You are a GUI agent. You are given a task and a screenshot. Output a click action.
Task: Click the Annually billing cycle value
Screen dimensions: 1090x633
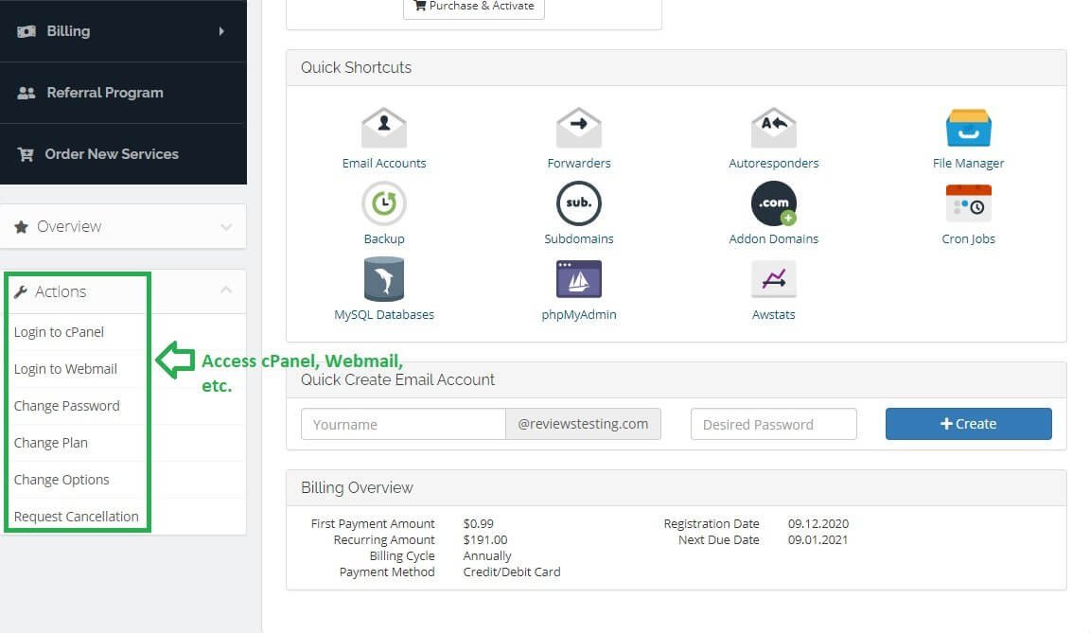(486, 555)
